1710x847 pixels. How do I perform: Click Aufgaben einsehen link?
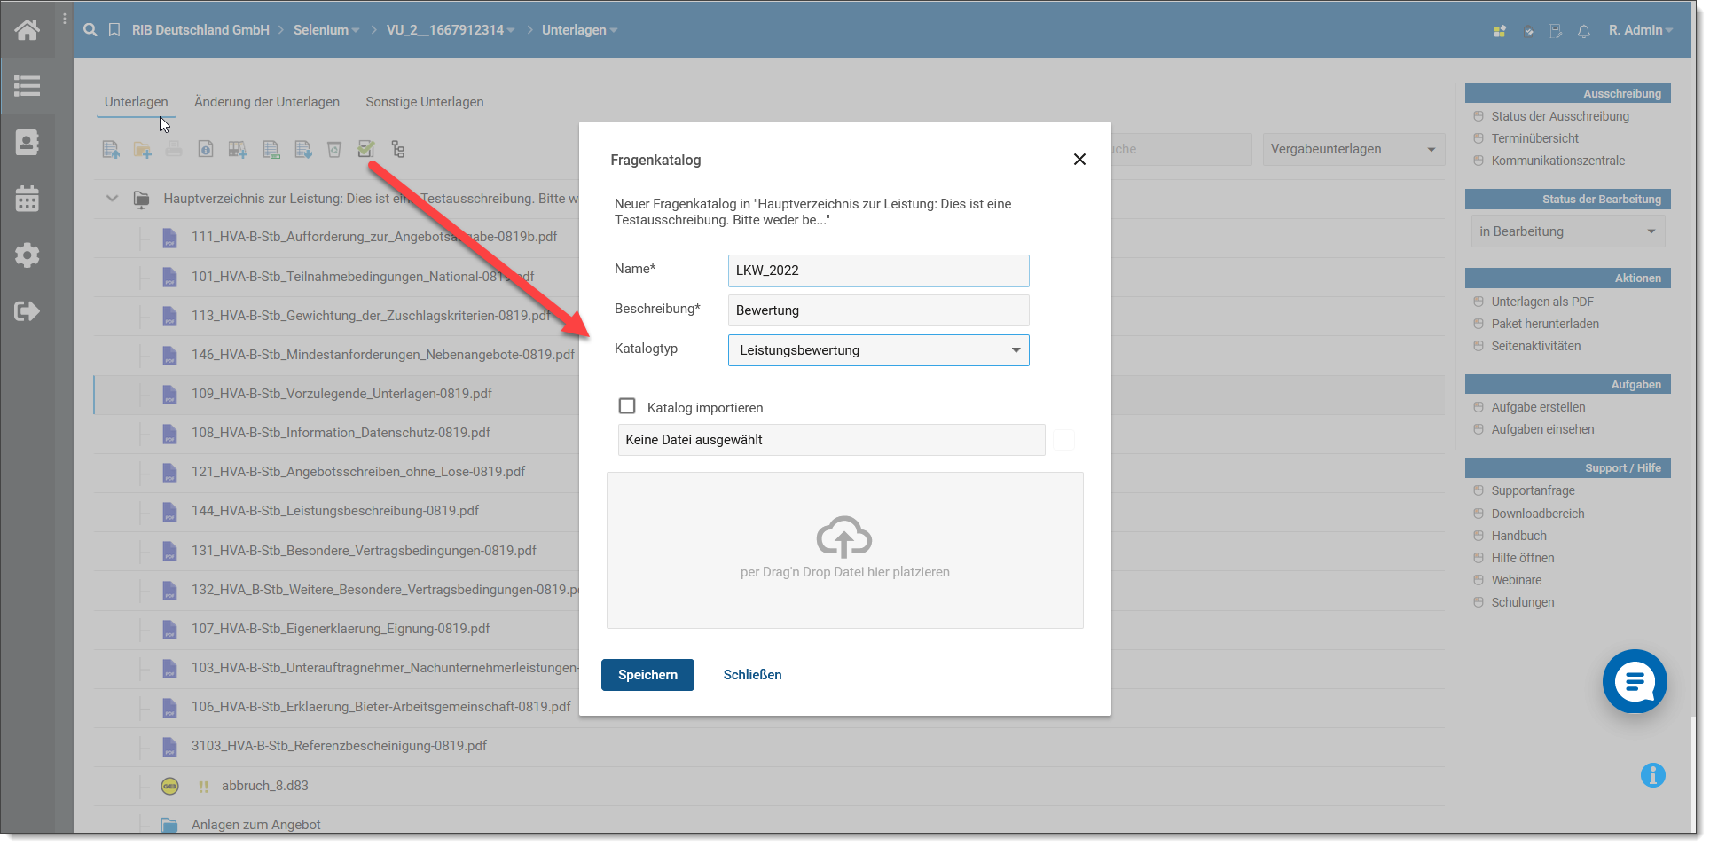[x=1542, y=429]
